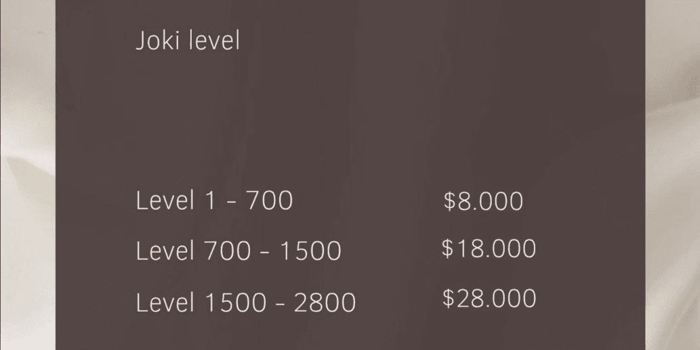The height and width of the screenshot is (350, 700).
Task: Click the dollar sign of the $18.000 price
Action: pos(448,248)
